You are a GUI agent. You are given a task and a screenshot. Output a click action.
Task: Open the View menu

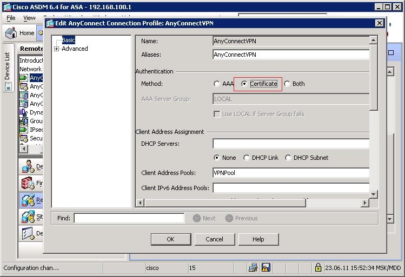[x=29, y=18]
